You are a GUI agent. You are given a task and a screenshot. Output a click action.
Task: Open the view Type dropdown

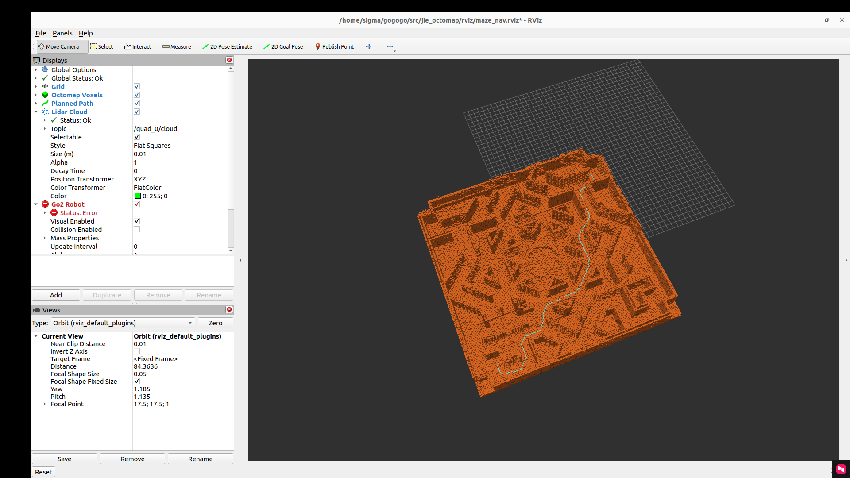(x=123, y=323)
